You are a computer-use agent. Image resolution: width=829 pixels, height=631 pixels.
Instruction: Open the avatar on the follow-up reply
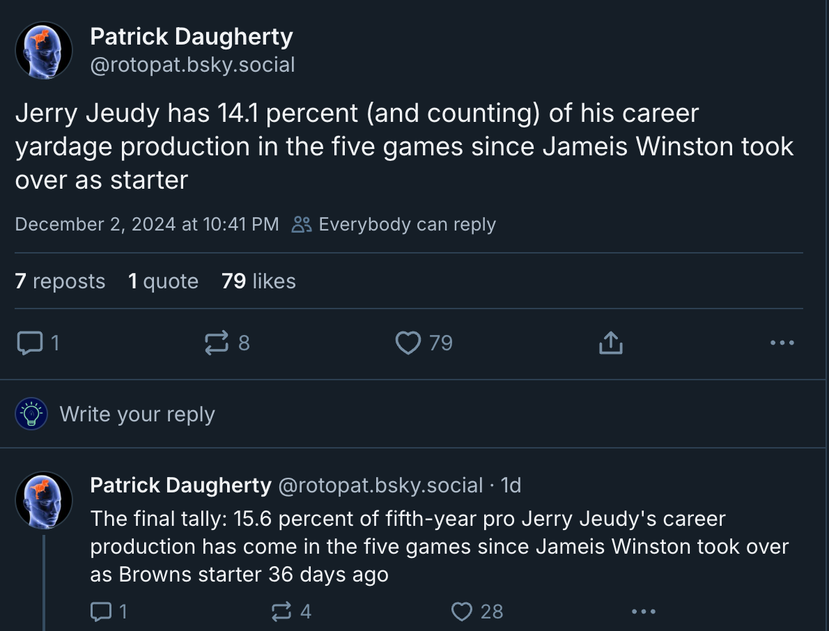44,500
